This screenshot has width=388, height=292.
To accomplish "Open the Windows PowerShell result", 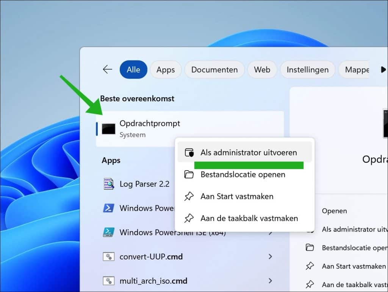I will [x=147, y=208].
